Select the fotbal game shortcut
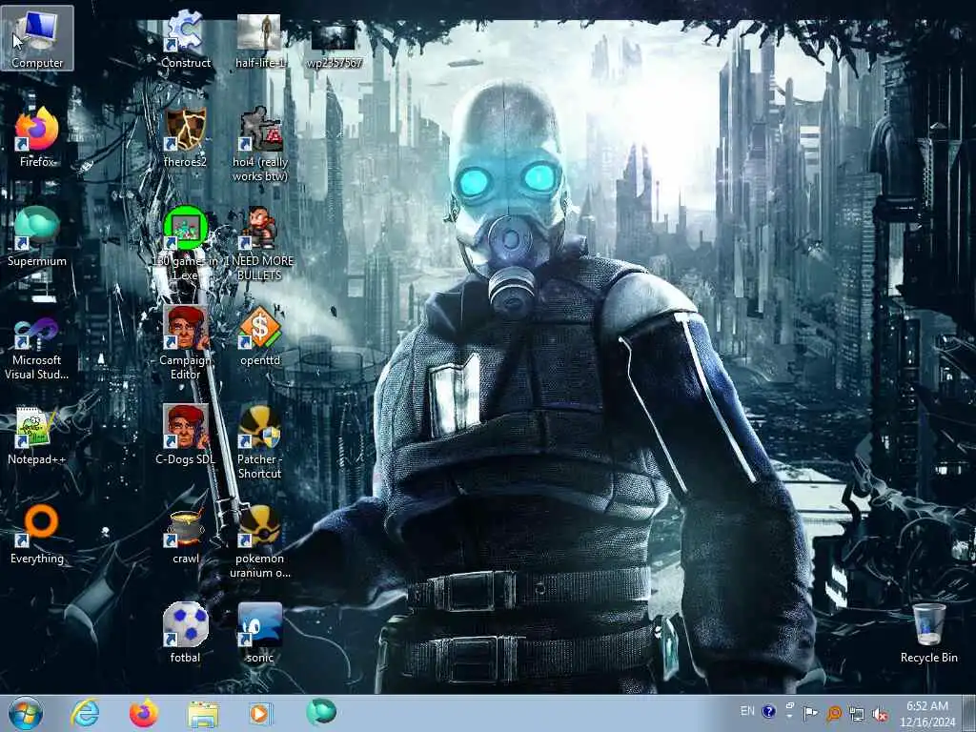The image size is (976, 732). click(185, 633)
